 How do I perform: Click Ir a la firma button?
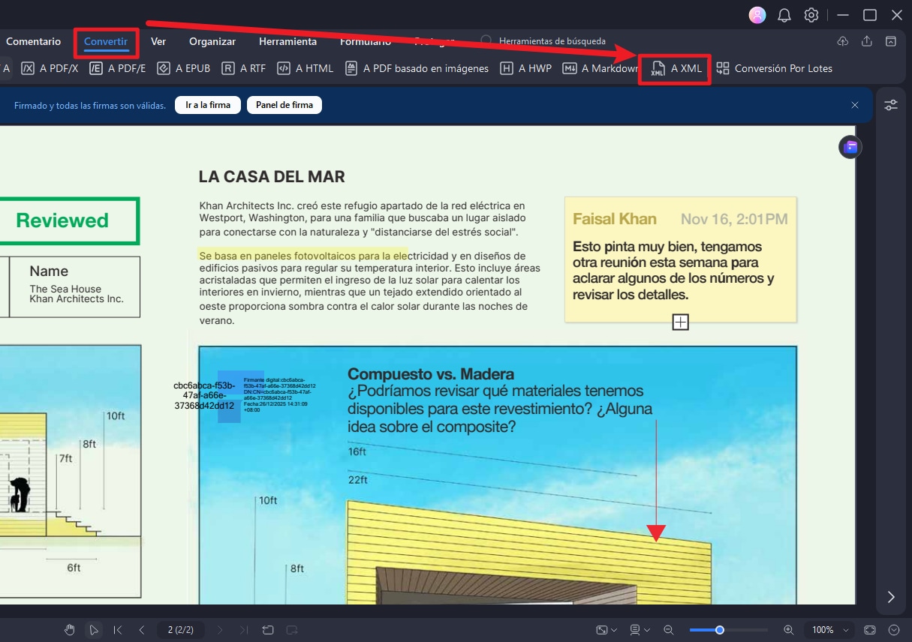(208, 105)
